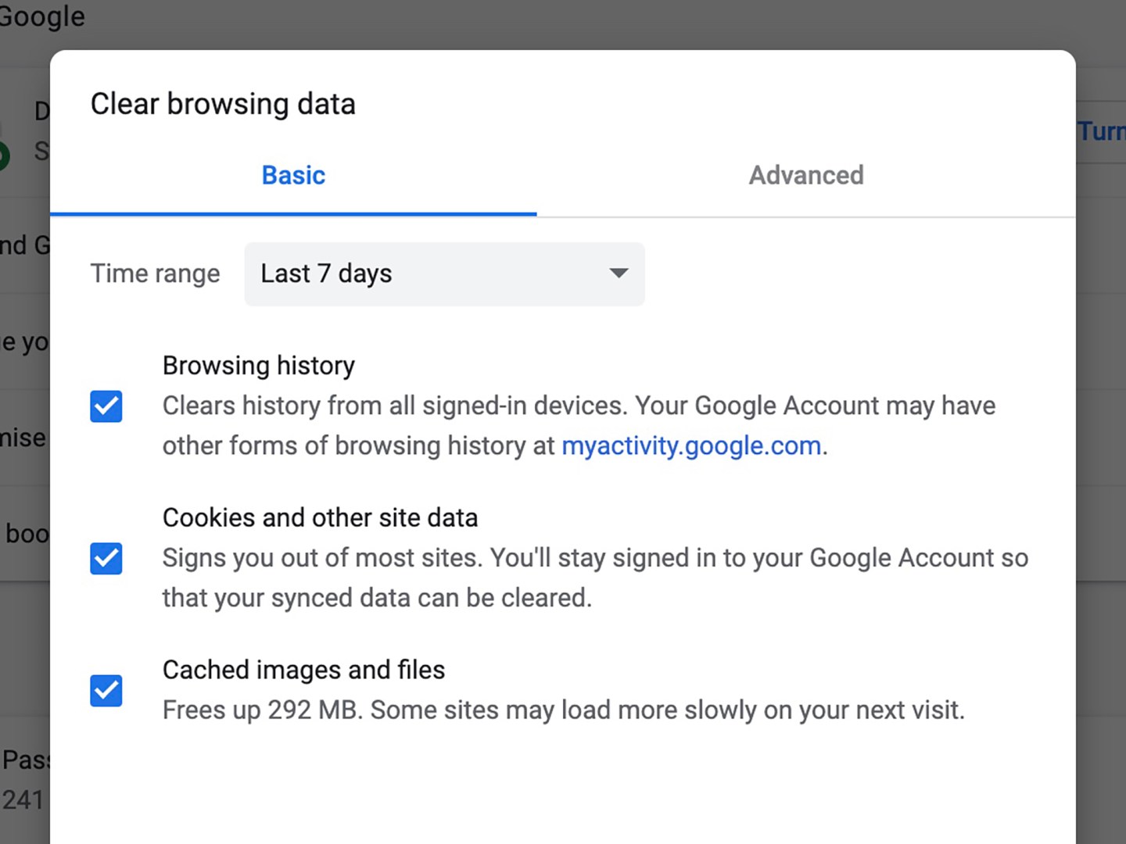This screenshot has width=1126, height=844.
Task: Open the myactivity.google.com link
Action: (691, 445)
